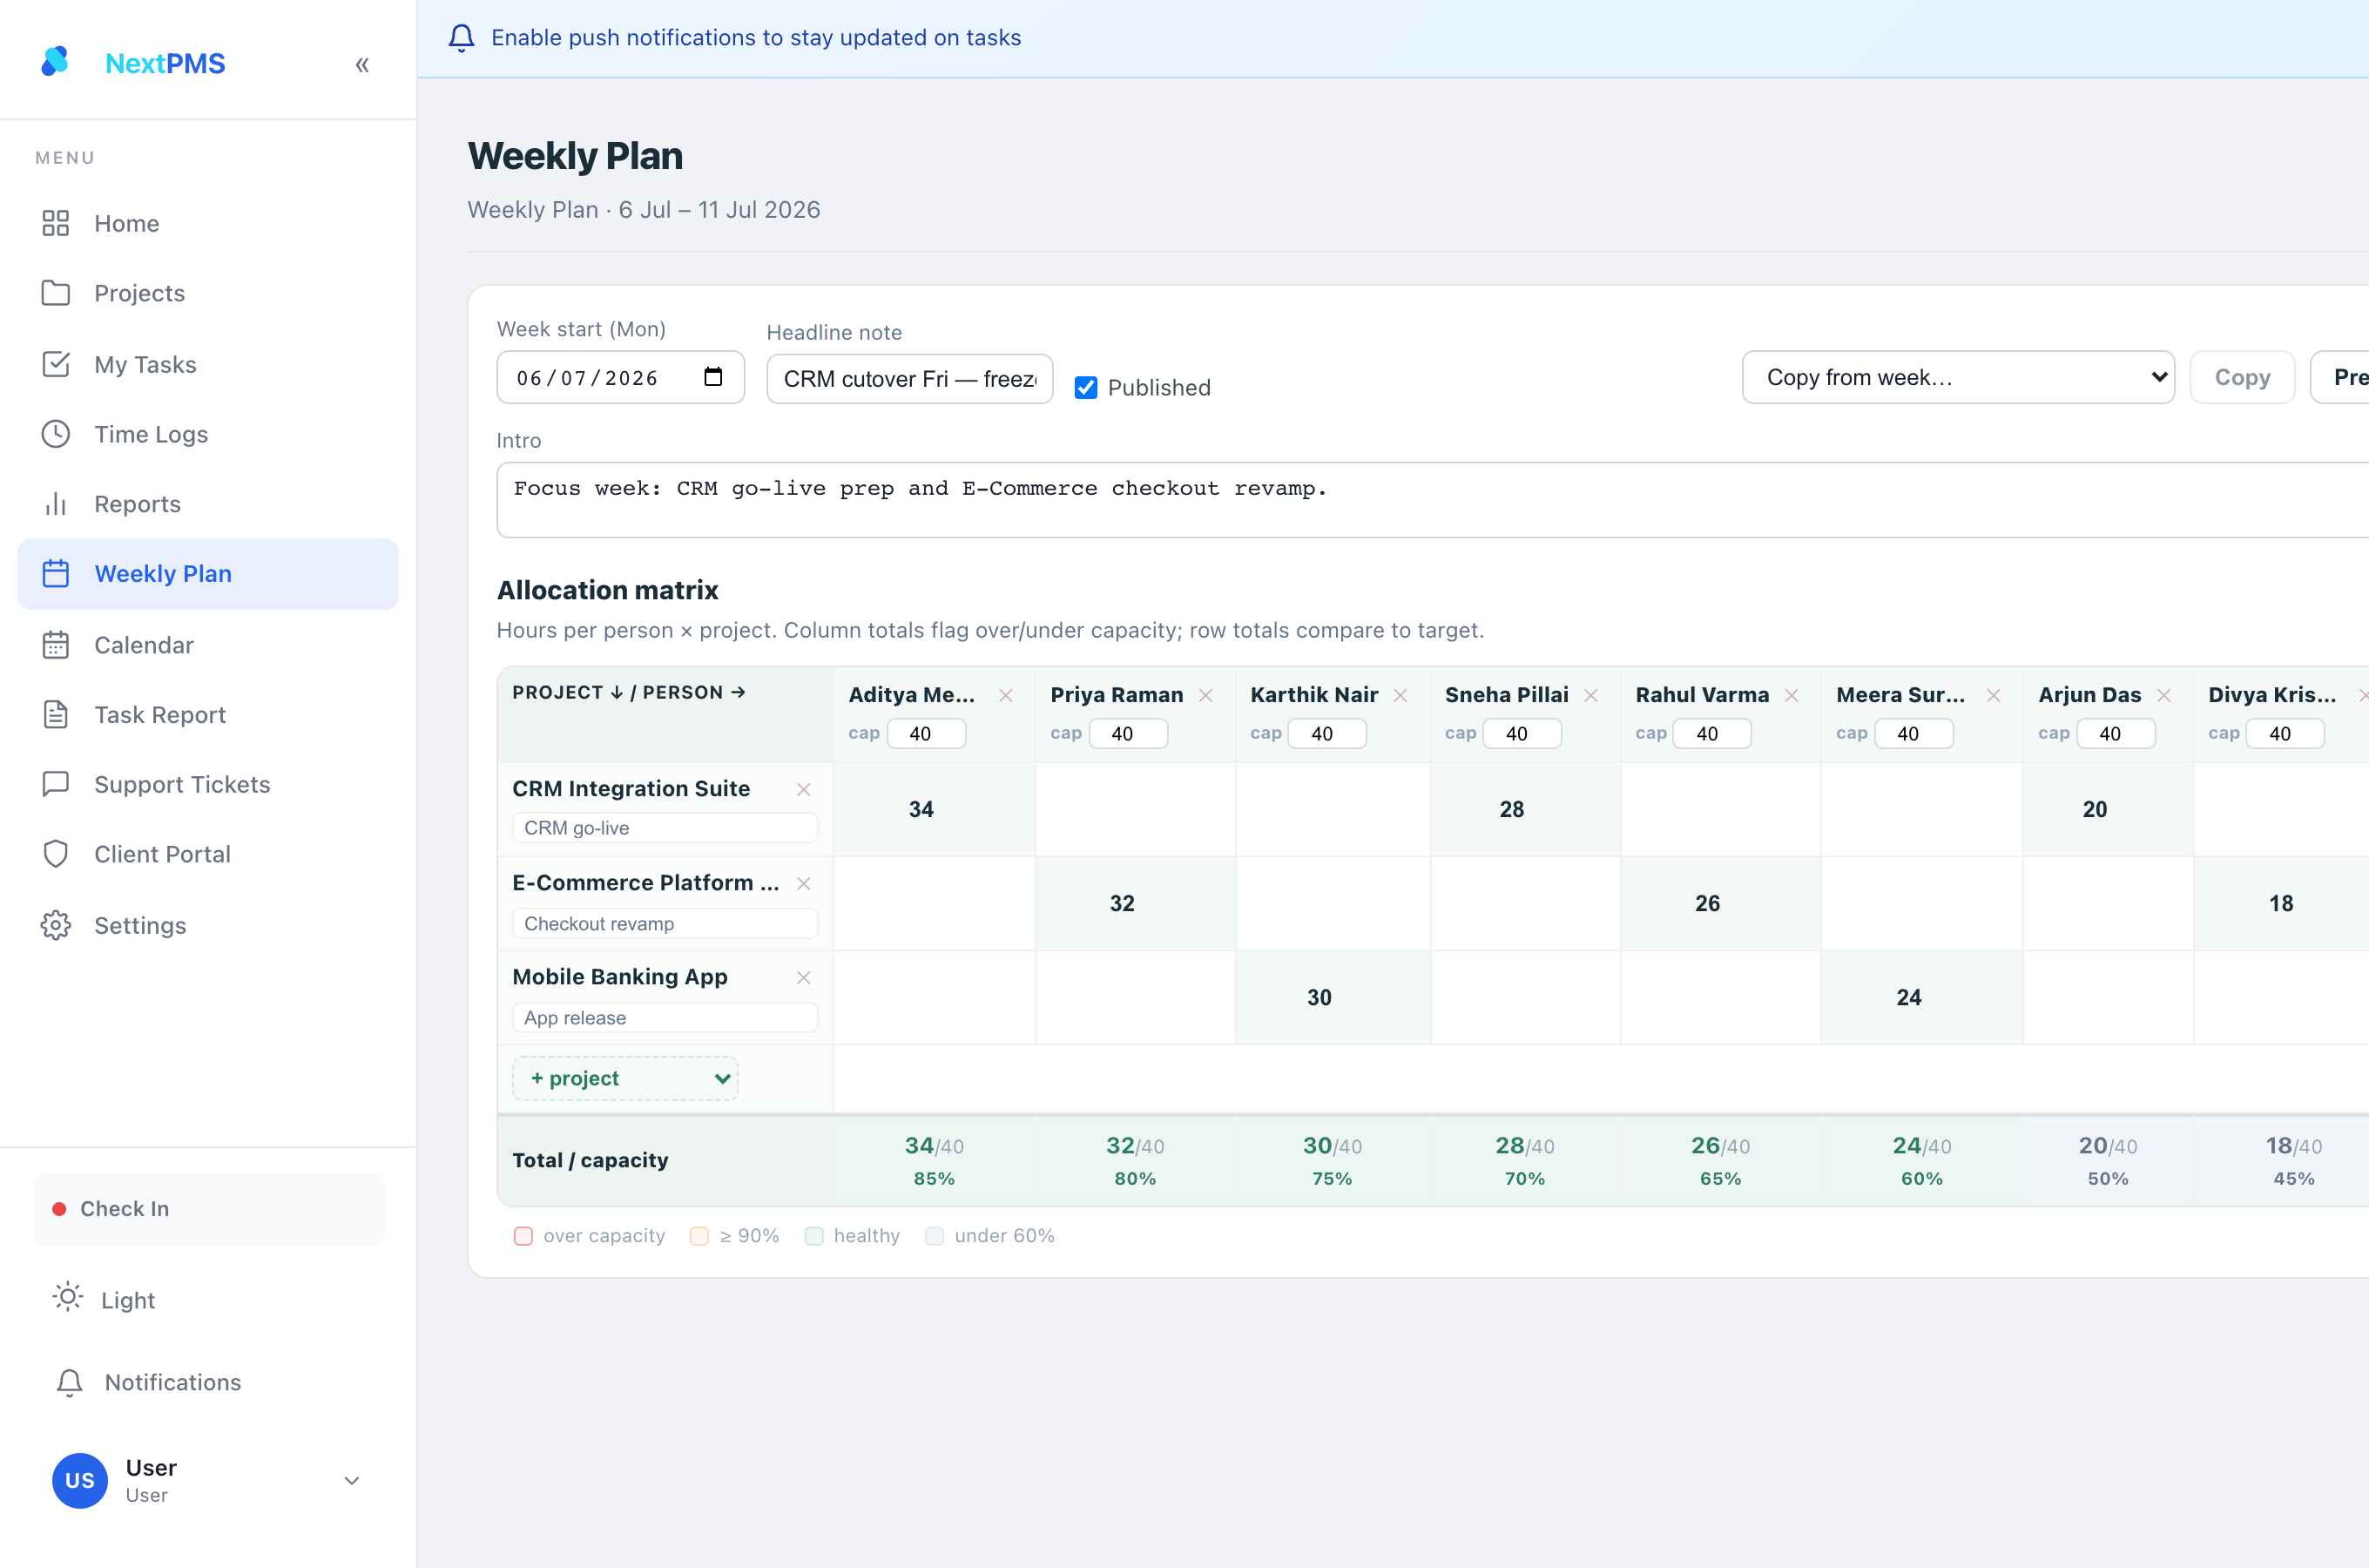
Task: Click the healthy legend swatch
Action: (813, 1236)
